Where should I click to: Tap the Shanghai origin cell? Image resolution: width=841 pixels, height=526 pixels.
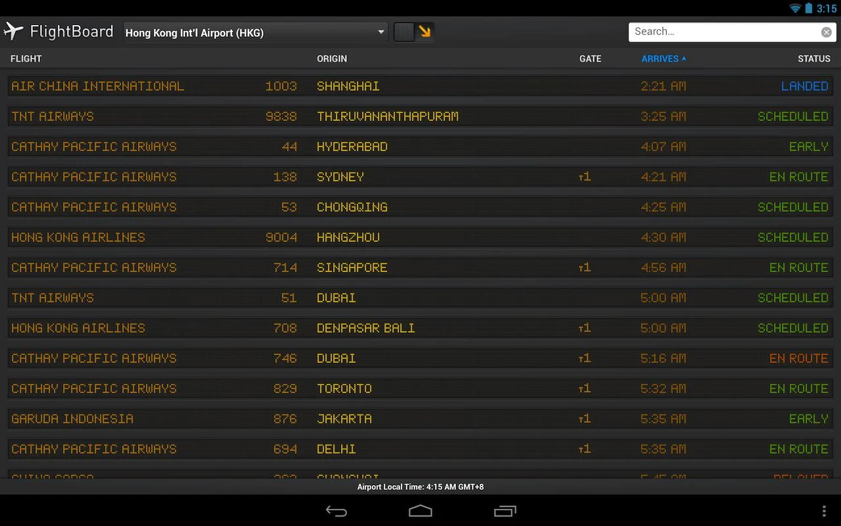coord(348,86)
